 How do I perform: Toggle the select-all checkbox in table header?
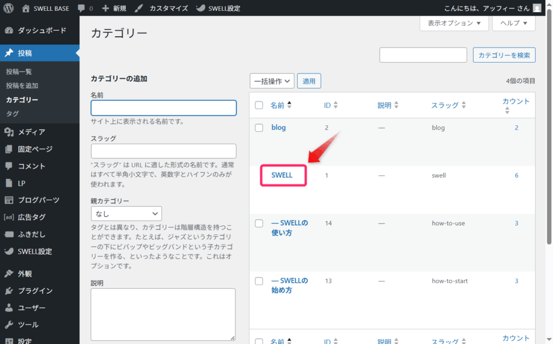(259, 105)
